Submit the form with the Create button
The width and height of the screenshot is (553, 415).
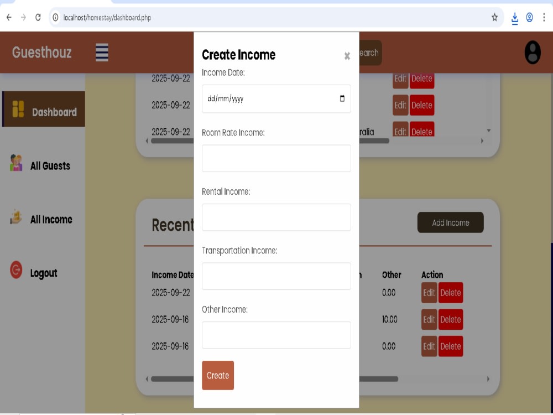coord(218,376)
